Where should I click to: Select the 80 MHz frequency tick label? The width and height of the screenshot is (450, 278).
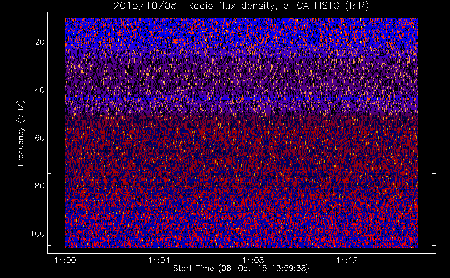click(x=40, y=186)
